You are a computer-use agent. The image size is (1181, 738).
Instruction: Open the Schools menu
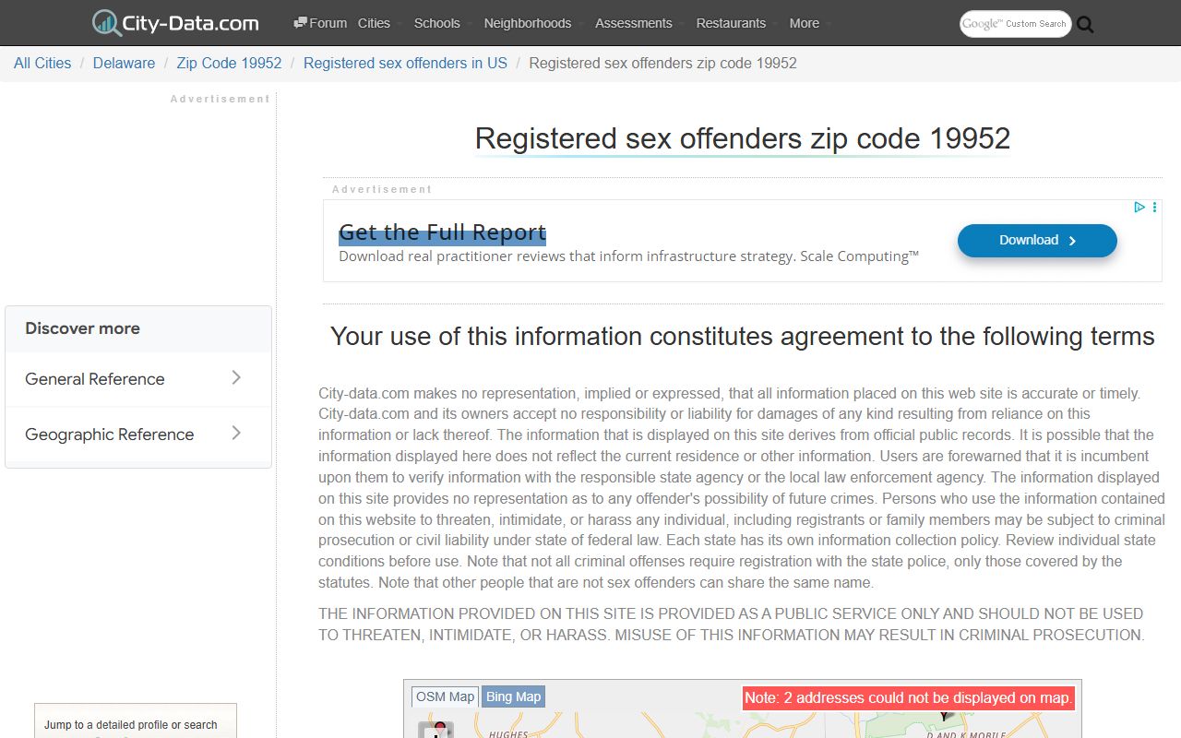[x=437, y=23]
